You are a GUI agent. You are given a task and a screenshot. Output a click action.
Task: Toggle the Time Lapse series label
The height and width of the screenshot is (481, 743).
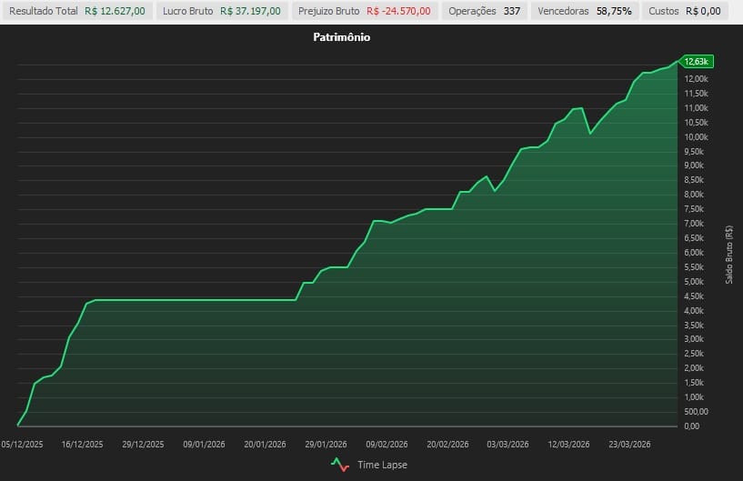[382, 465]
